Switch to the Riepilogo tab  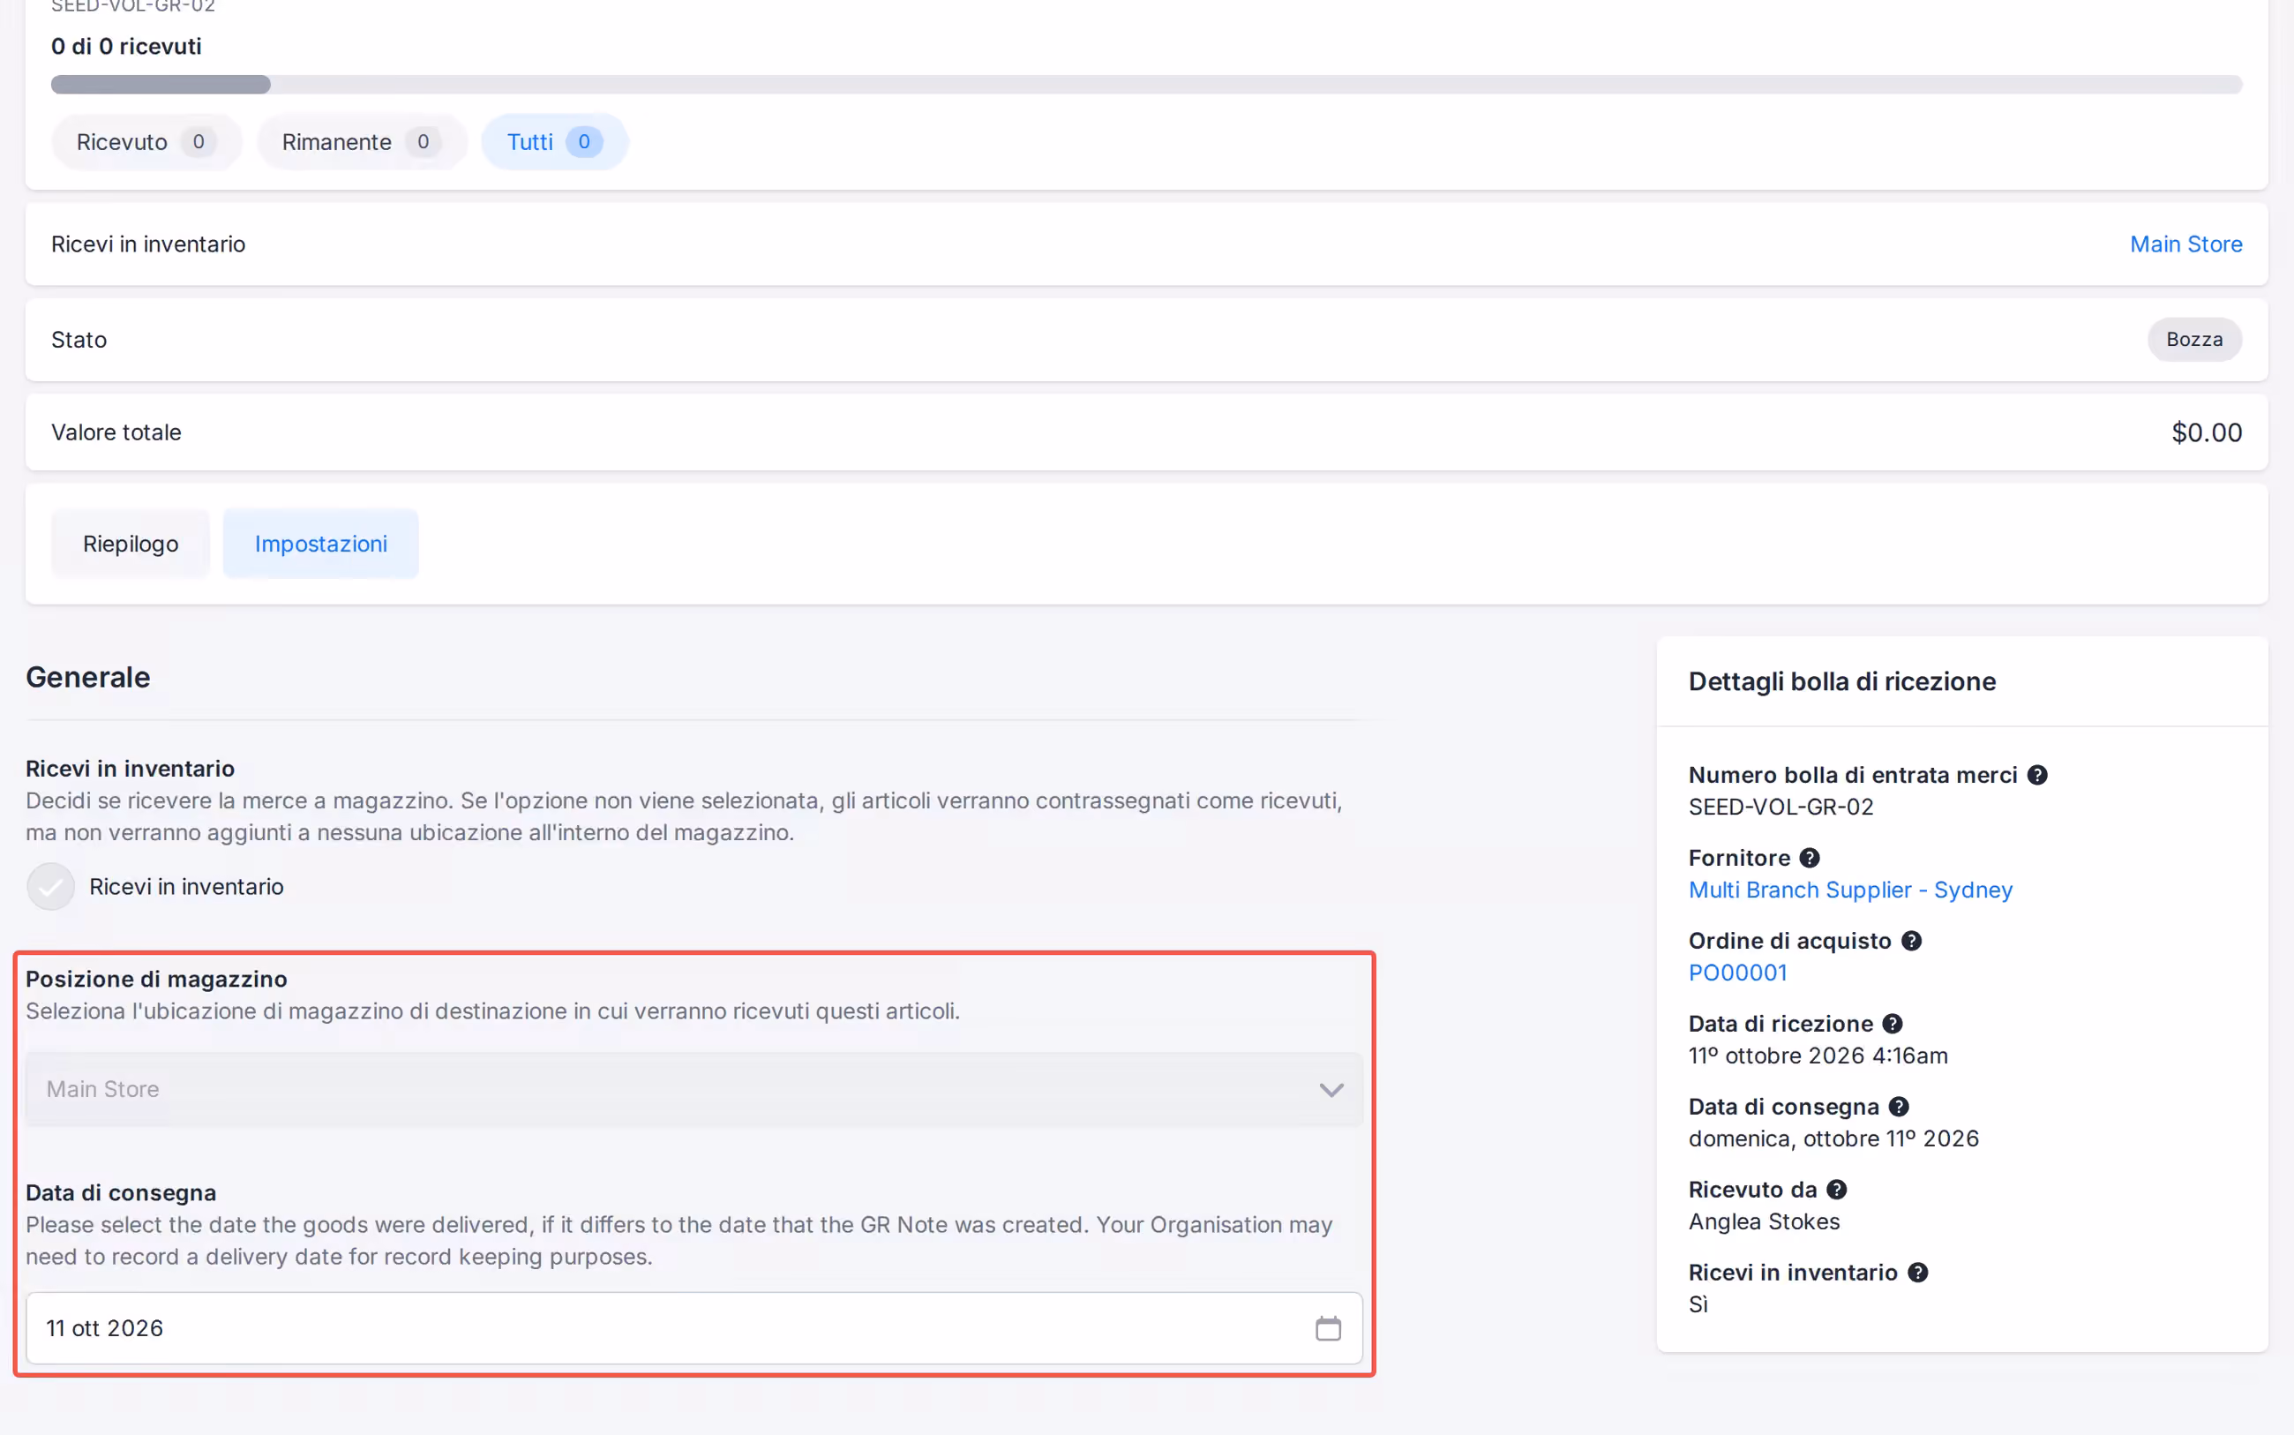(131, 544)
